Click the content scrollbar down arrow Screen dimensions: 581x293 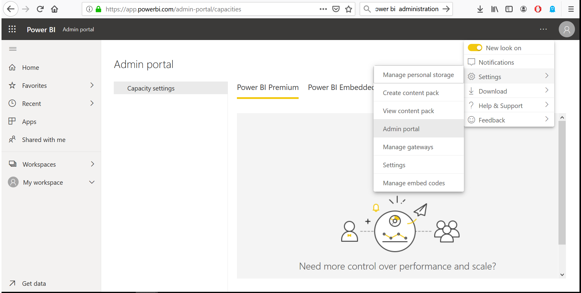coord(562,274)
